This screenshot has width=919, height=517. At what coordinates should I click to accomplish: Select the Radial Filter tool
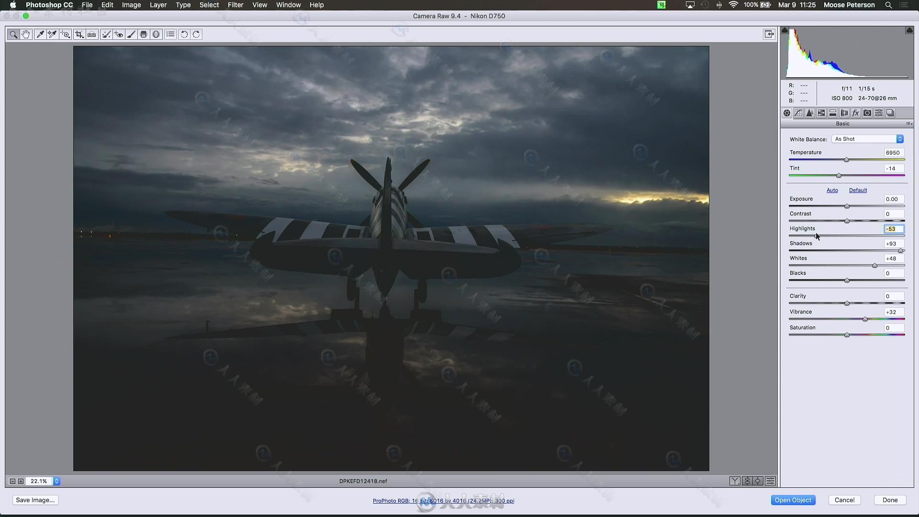(x=156, y=34)
